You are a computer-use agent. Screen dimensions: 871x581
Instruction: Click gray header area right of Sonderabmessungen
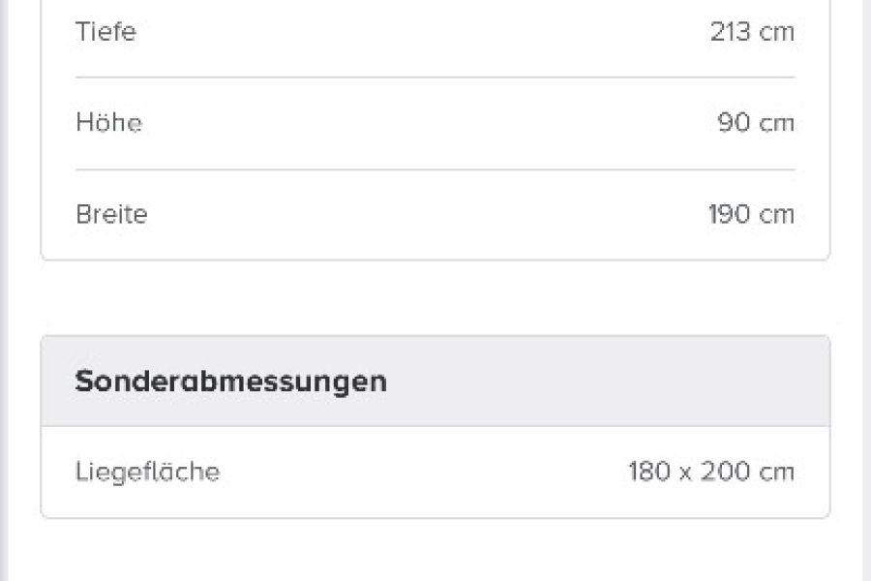[609, 382]
